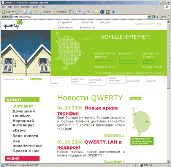Screen dimensions: 171x167
Task: Expand the Mail dropdown arrow
Action: tap(80, 12)
